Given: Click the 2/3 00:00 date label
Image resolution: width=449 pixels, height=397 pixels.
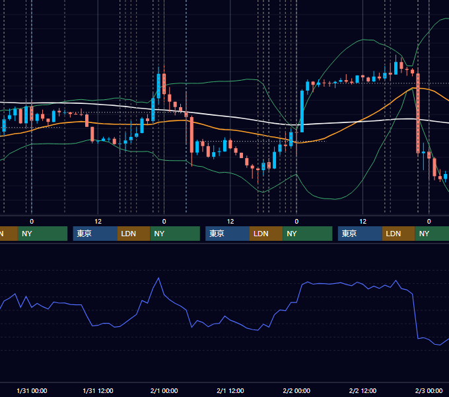Looking at the screenshot, I should coord(429,390).
